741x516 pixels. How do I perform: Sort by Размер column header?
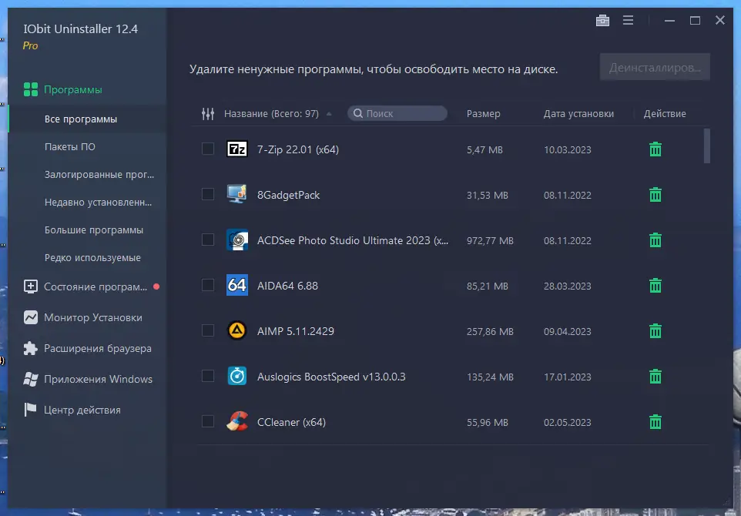click(483, 114)
